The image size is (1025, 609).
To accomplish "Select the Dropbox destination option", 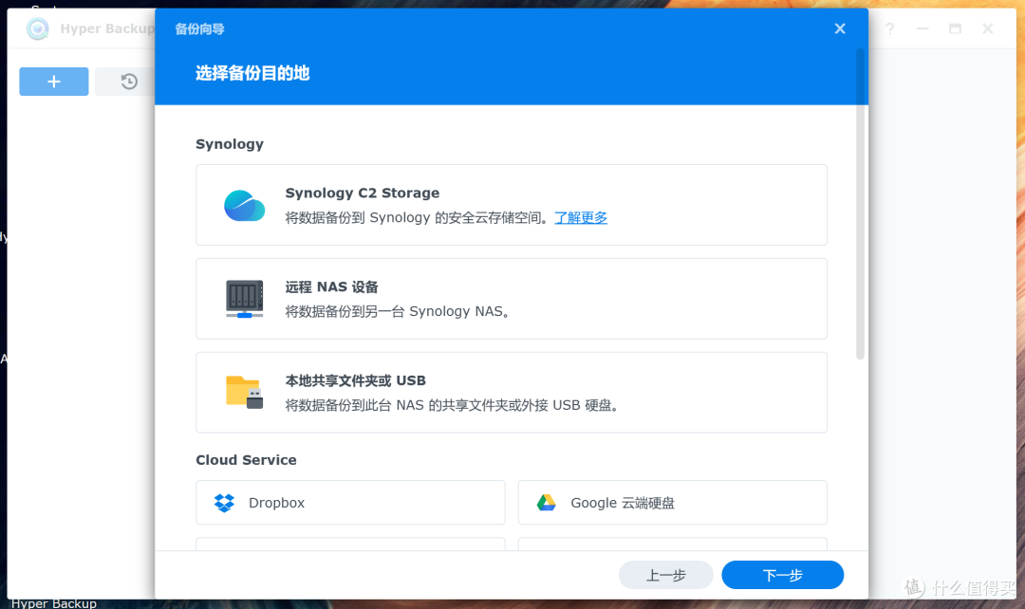I will (350, 503).
